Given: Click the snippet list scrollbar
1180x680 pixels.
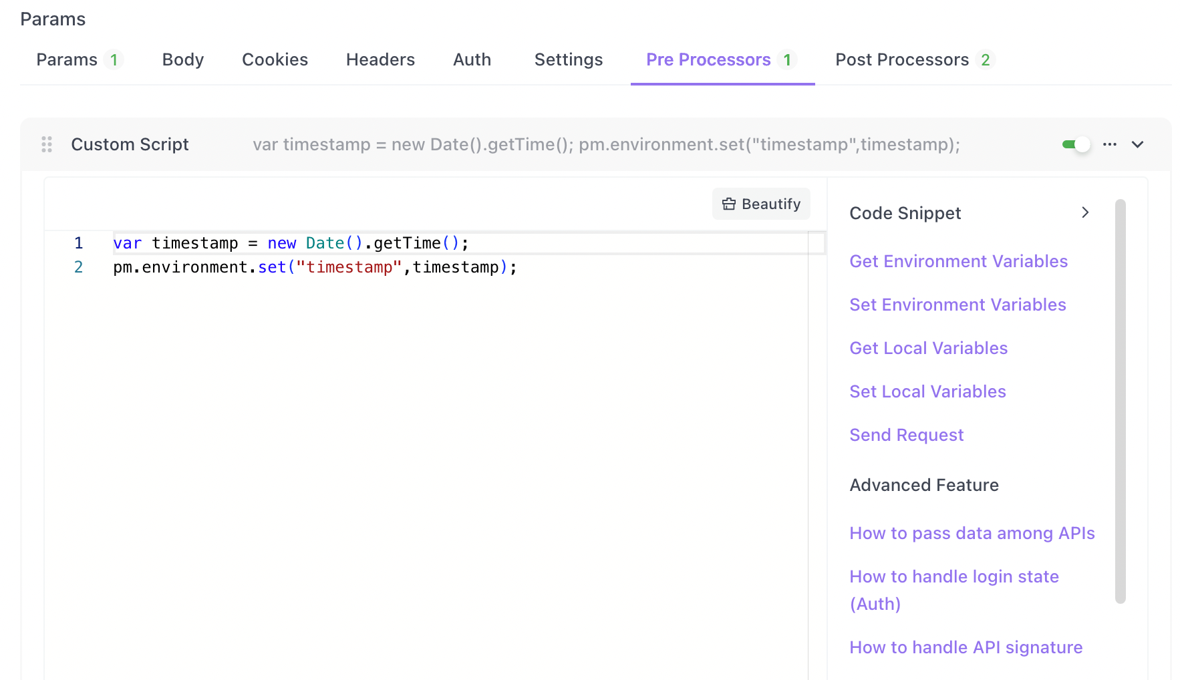Looking at the screenshot, I should pos(1121,401).
